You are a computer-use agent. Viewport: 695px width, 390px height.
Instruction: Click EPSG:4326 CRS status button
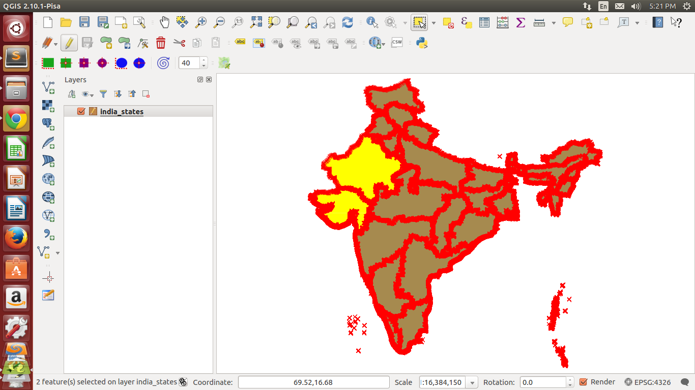click(647, 382)
